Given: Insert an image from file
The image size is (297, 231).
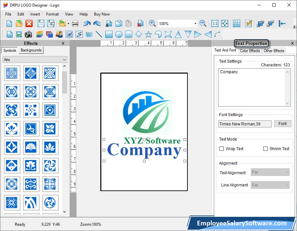Looking at the screenshot, I should coord(19,34).
